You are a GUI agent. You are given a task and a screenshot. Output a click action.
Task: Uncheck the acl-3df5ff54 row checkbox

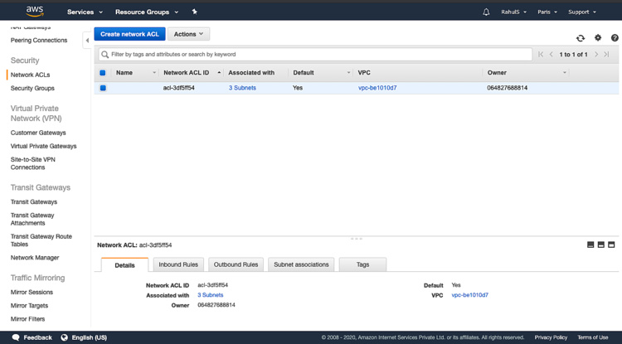103,88
